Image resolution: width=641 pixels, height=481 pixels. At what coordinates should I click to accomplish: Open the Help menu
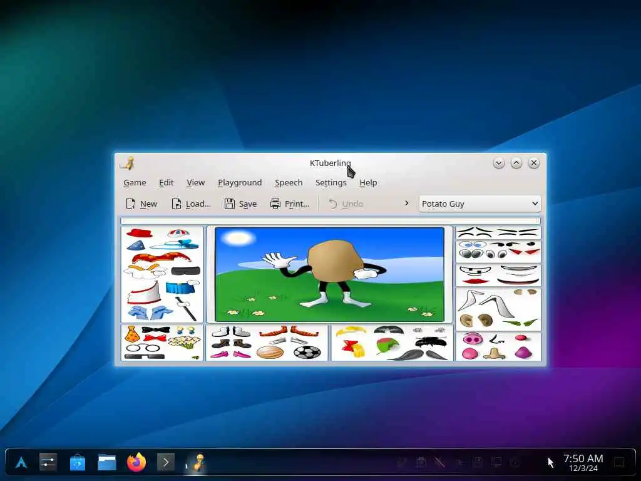368,182
